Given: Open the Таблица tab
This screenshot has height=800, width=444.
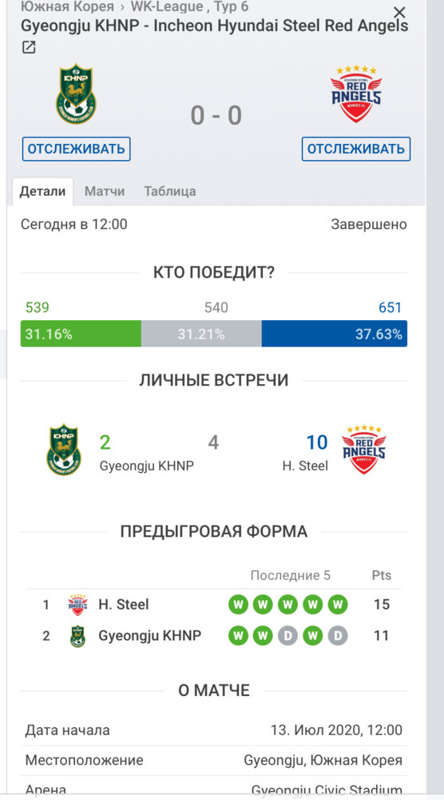Looking at the screenshot, I should [x=169, y=191].
